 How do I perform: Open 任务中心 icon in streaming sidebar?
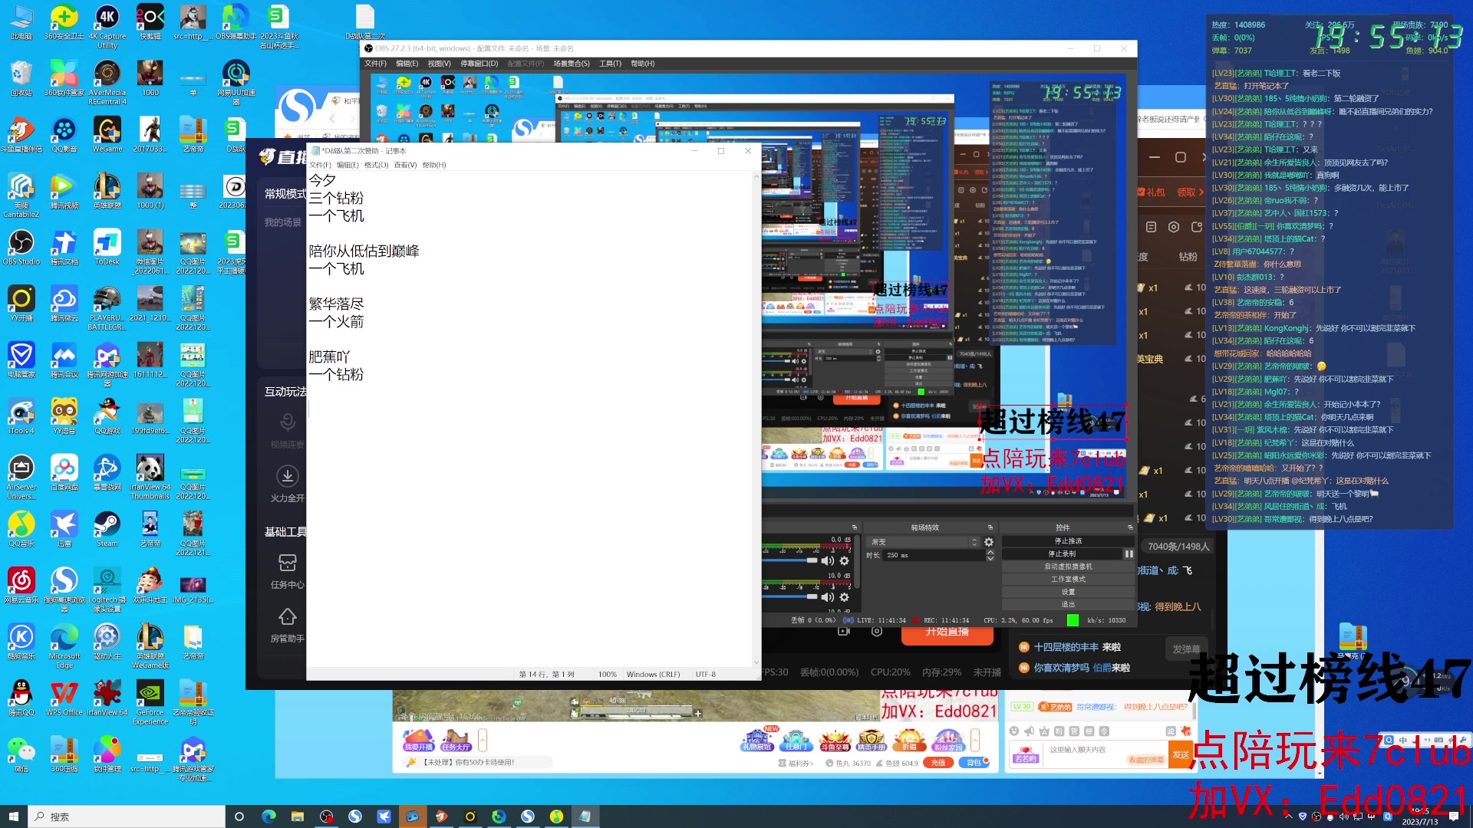click(x=288, y=571)
